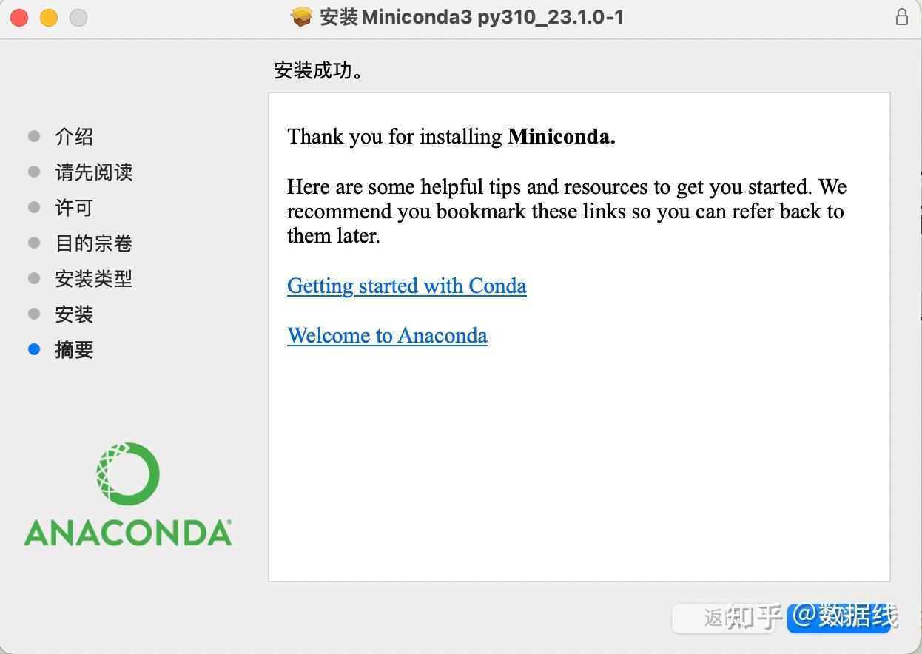Viewport: 922px width, 654px height.
Task: Open the Welcome to Anaconda link
Action: point(387,336)
